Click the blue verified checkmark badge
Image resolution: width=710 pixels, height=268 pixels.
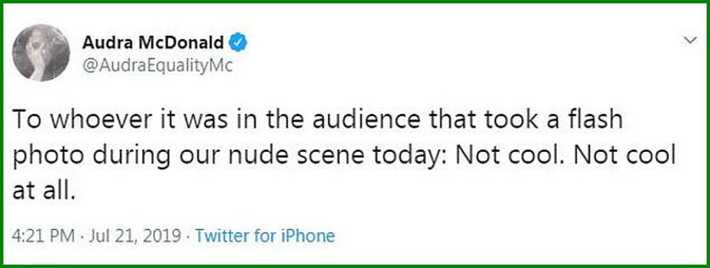click(x=238, y=43)
